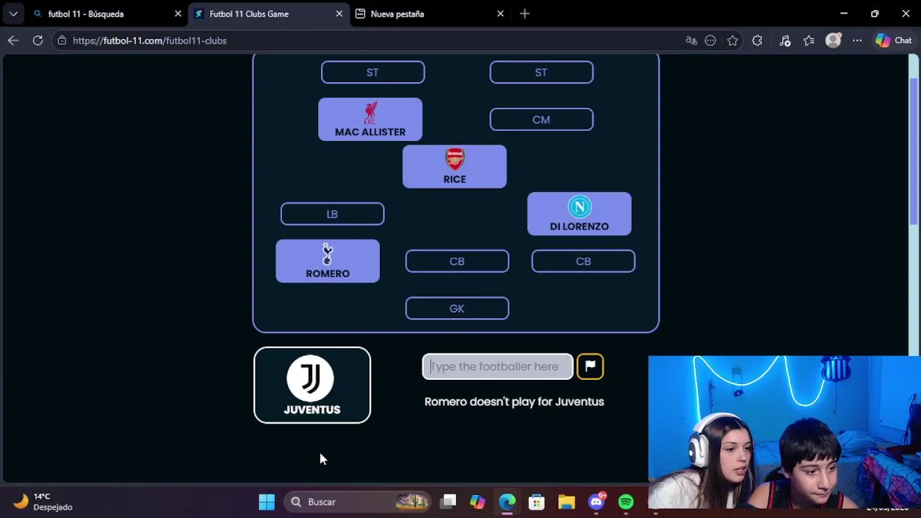
Task: Open Copilot Chat in the toolbar
Action: [894, 40]
